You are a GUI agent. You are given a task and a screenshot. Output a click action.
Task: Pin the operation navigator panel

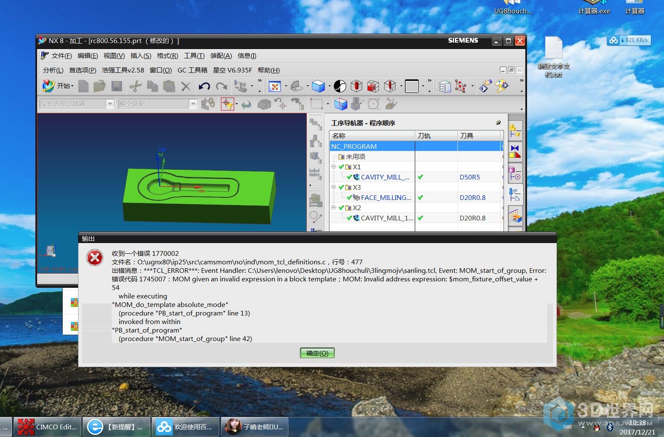[x=498, y=123]
